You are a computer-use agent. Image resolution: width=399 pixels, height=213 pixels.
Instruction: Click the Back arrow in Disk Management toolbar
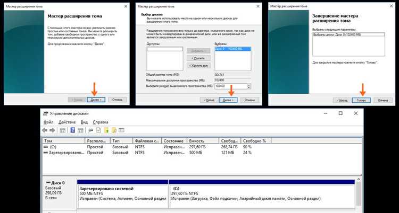tap(45, 130)
